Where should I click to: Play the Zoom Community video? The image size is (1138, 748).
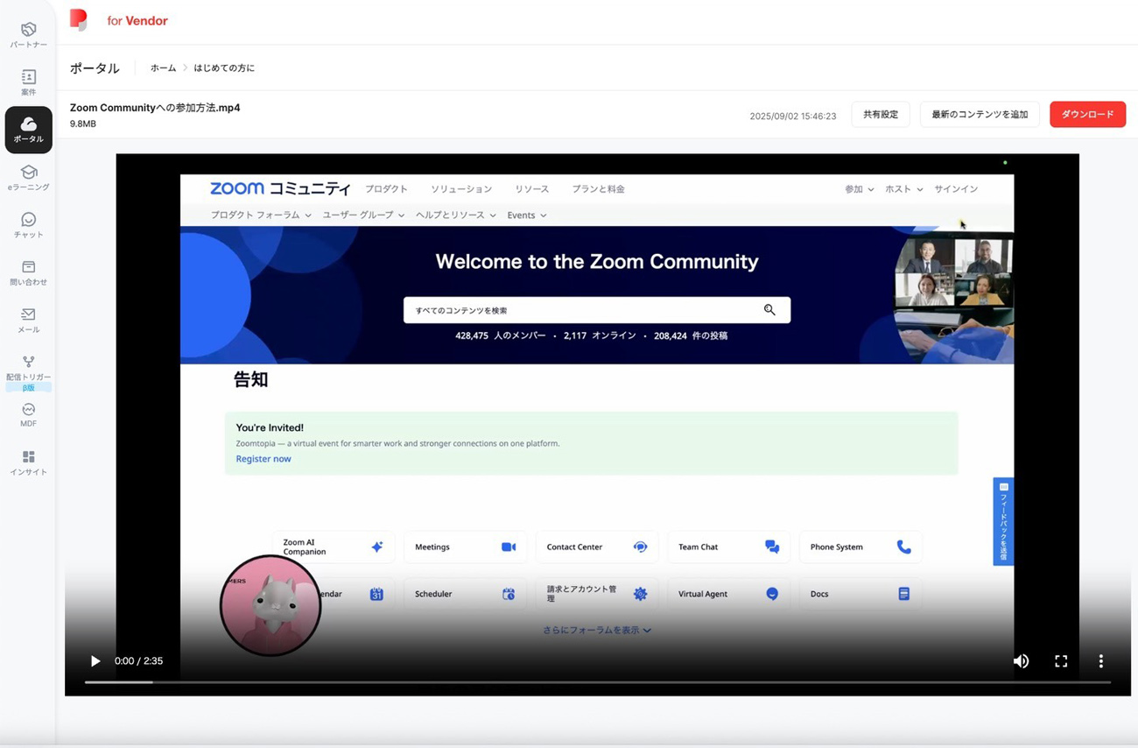(x=95, y=661)
